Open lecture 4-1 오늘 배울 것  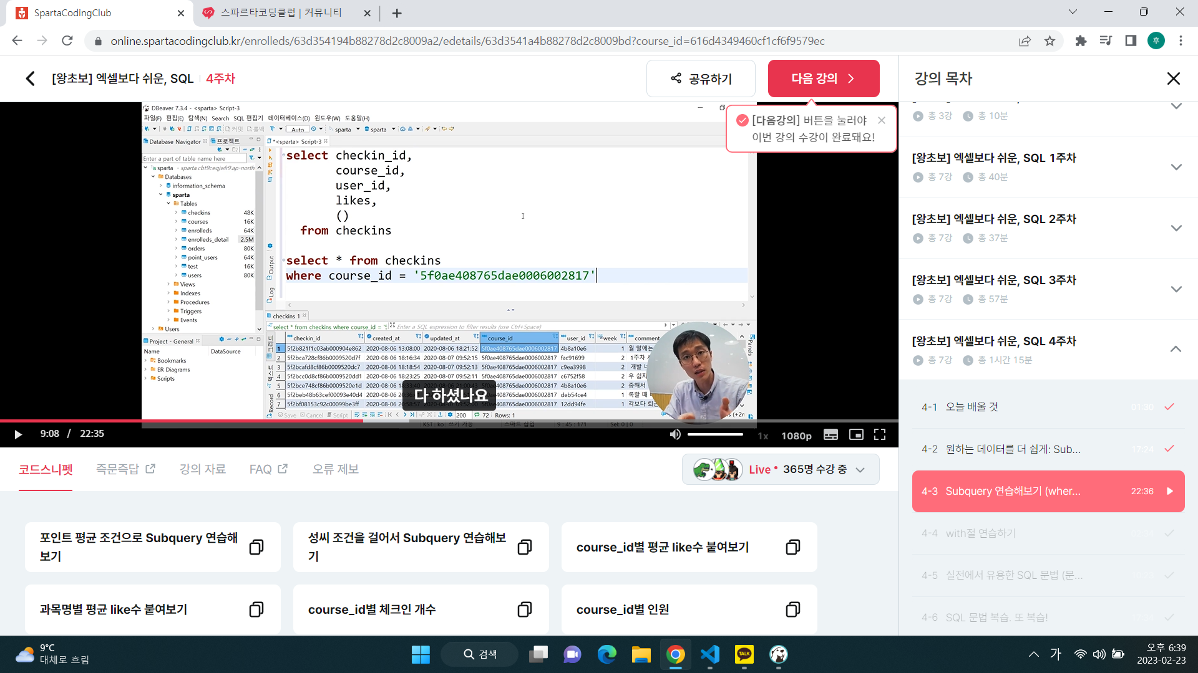coord(1048,407)
